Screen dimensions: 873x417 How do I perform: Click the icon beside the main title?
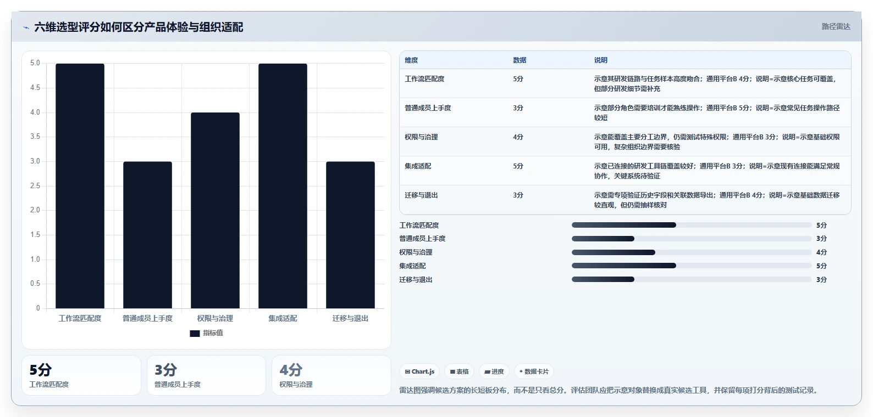(26, 27)
